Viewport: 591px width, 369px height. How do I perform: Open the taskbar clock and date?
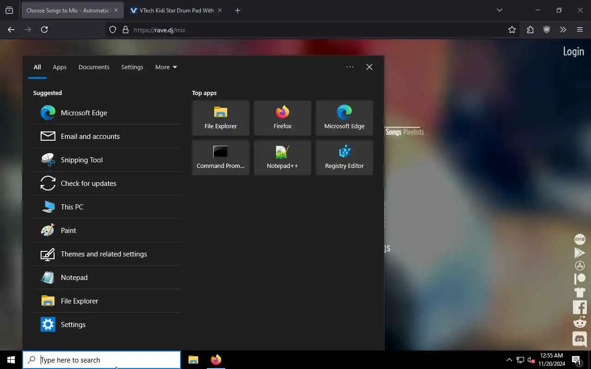coord(551,360)
